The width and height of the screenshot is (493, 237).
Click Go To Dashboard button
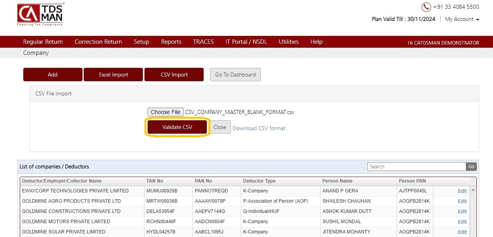click(x=235, y=75)
